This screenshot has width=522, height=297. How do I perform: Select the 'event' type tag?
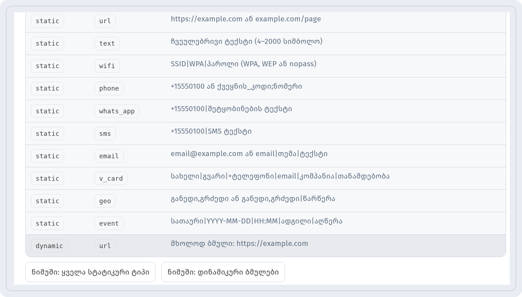[x=109, y=223]
